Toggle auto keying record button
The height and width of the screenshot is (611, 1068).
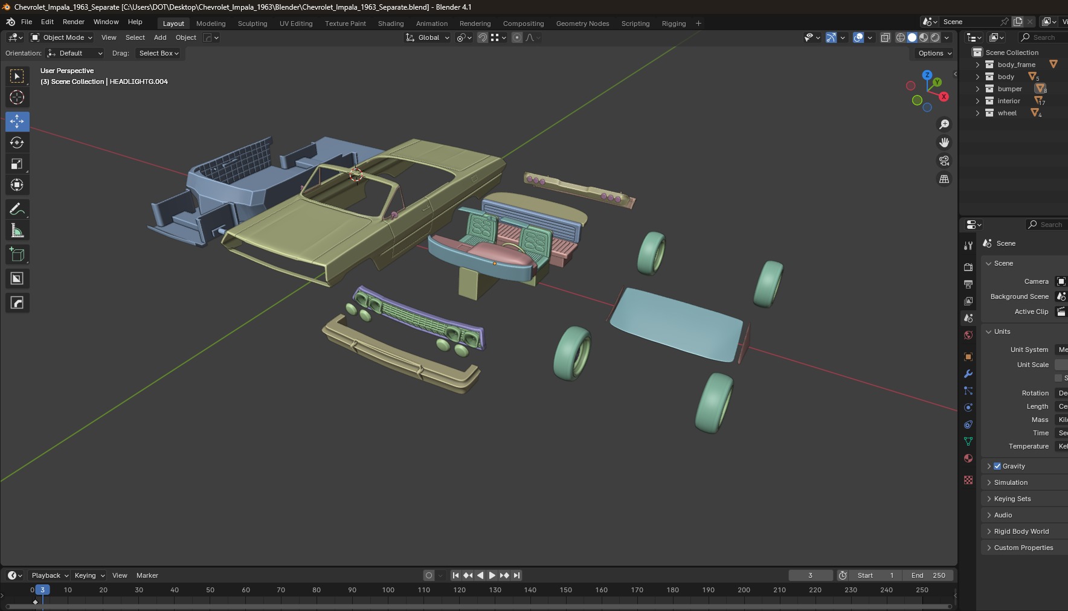coord(429,575)
